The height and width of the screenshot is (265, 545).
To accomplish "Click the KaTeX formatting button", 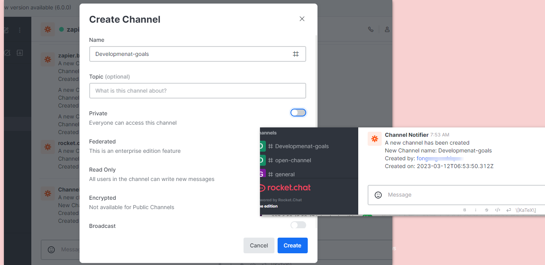I will 525,210.
